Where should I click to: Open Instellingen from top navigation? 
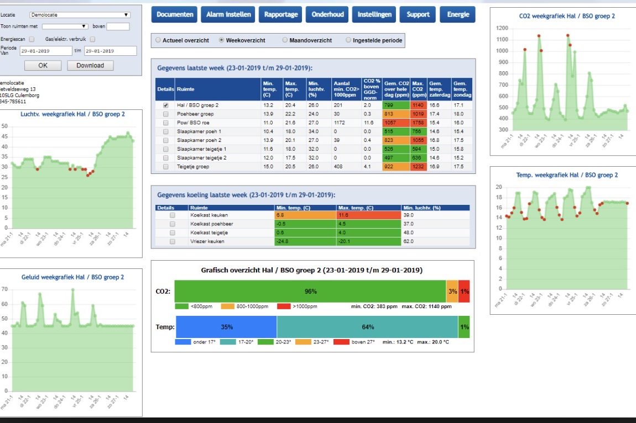(374, 15)
